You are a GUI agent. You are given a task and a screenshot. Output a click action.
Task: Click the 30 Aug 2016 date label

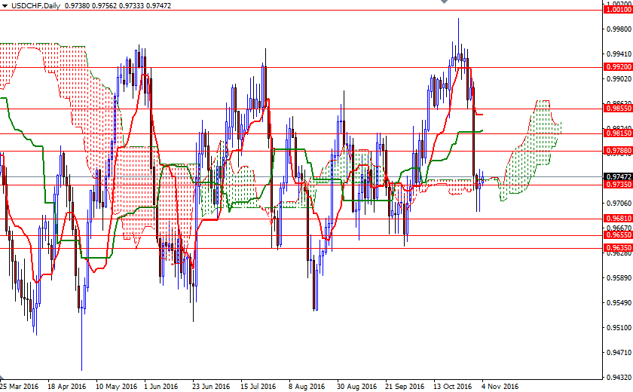click(x=356, y=387)
